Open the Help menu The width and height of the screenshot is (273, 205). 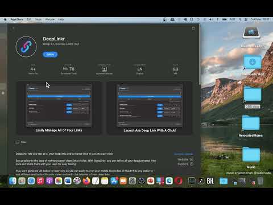(x=61, y=19)
